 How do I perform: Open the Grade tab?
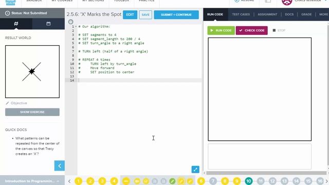point(306,14)
